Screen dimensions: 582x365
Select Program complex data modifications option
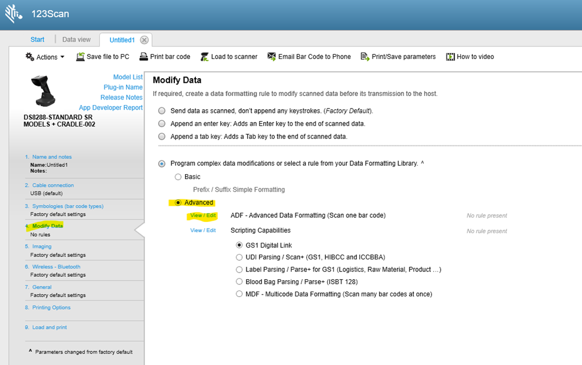point(162,163)
